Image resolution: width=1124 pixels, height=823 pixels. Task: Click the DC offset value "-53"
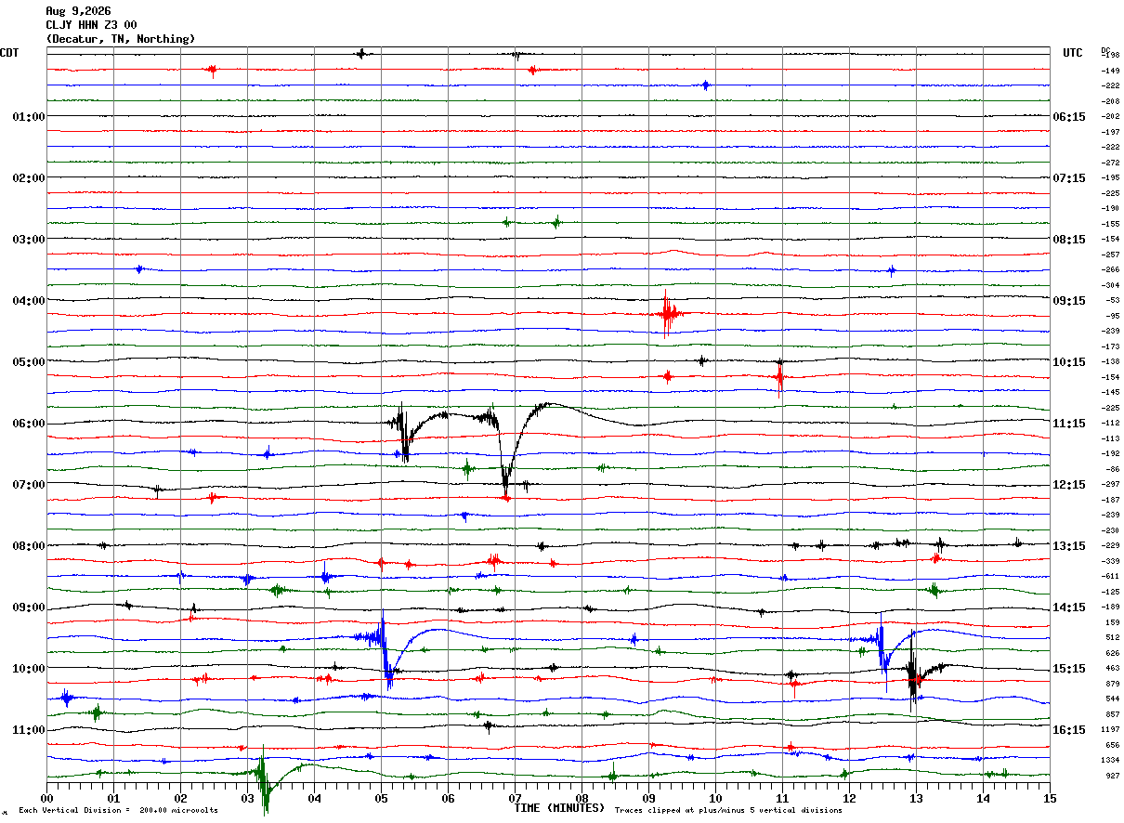click(1113, 301)
